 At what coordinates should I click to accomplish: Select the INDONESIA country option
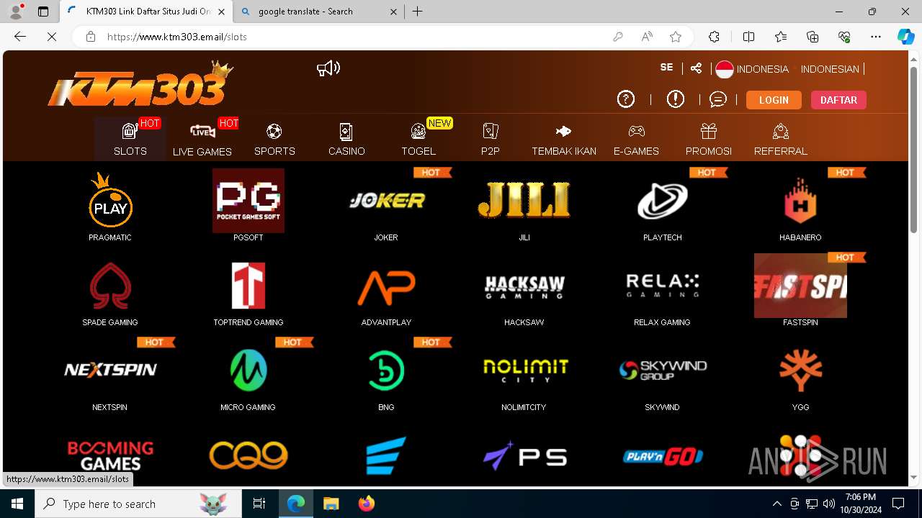(x=753, y=69)
